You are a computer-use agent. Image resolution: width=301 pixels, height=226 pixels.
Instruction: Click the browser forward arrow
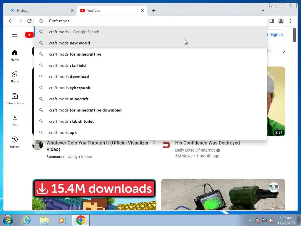click(x=20, y=21)
